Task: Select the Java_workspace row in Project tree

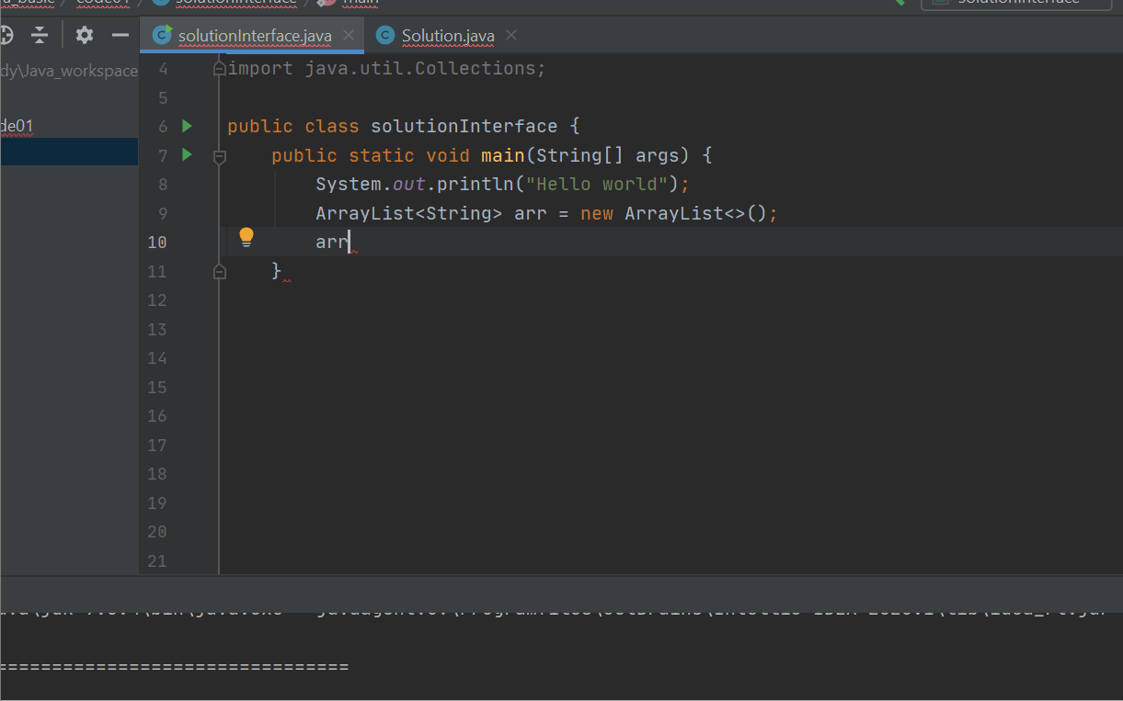Action: [x=69, y=71]
